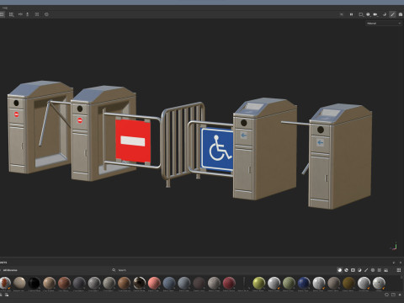The width and height of the screenshot is (404, 303).
Task: Select the pink material sphere
Action: pyautogui.click(x=154, y=283)
